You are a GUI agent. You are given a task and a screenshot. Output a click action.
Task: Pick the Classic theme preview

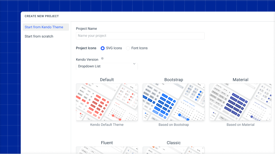[x=174, y=150]
